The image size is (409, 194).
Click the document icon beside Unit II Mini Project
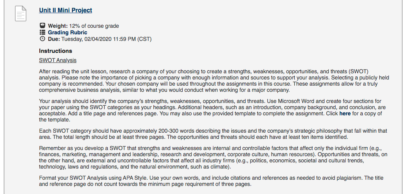coord(20,13)
